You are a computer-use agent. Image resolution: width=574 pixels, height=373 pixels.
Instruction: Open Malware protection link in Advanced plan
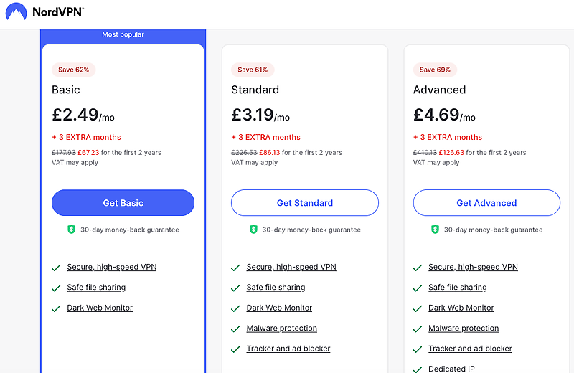[x=463, y=329]
